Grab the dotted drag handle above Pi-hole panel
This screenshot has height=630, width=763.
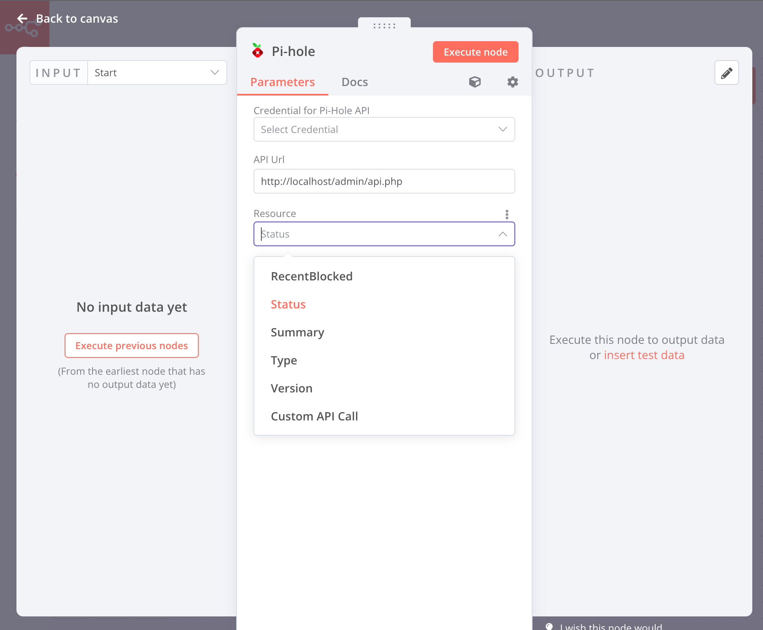pyautogui.click(x=384, y=26)
